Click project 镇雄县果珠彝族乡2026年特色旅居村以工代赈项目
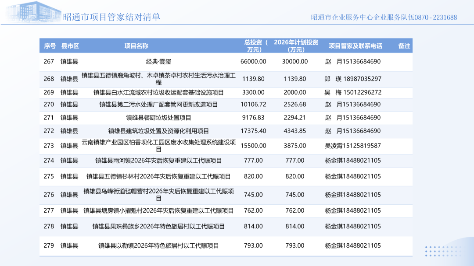 click(x=159, y=227)
